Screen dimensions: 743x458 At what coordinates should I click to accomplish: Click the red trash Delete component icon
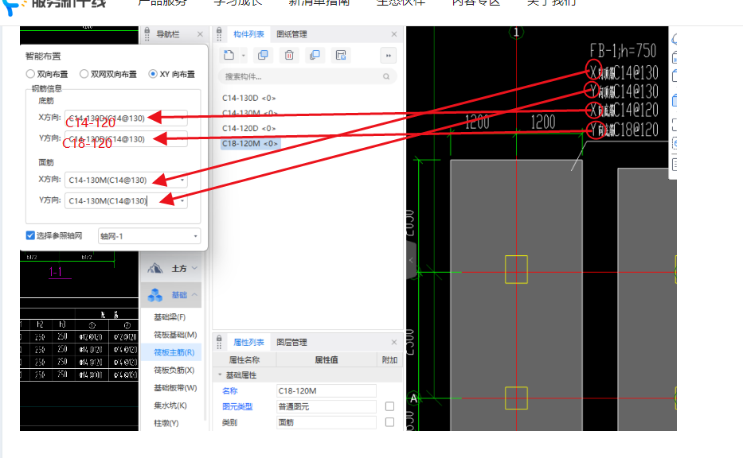(x=289, y=55)
